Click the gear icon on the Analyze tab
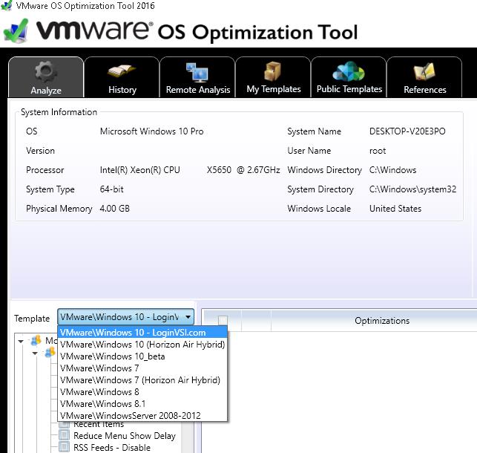The width and height of the screenshot is (477, 453). click(46, 71)
